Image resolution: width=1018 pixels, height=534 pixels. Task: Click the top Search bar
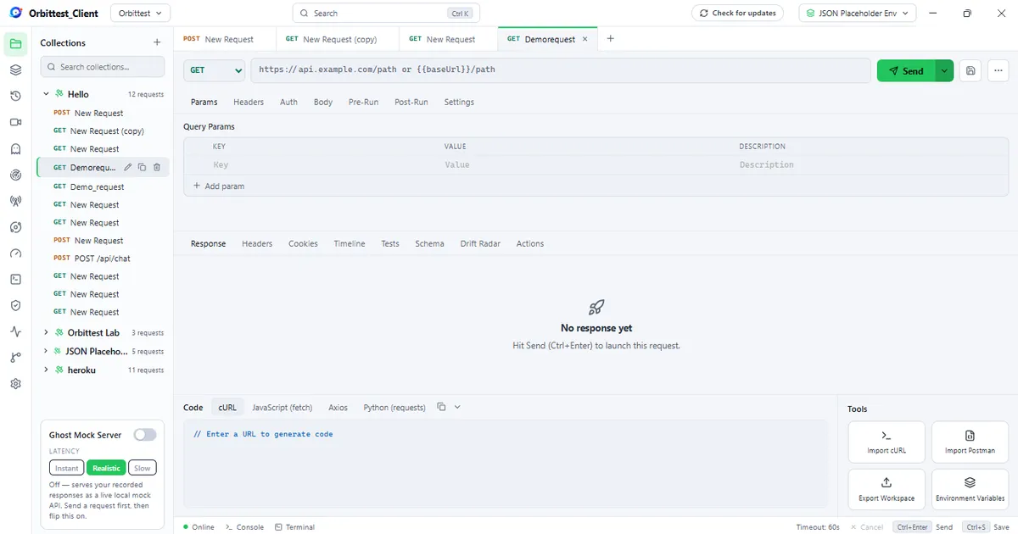click(386, 13)
